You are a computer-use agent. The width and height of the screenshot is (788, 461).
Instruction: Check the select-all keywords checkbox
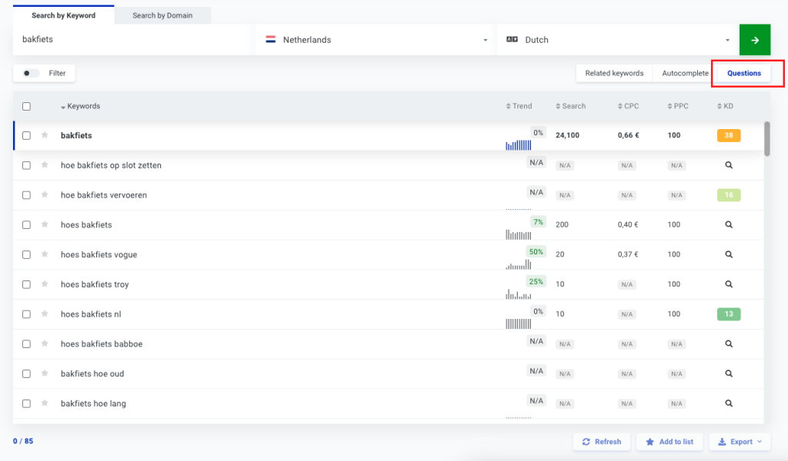point(26,107)
